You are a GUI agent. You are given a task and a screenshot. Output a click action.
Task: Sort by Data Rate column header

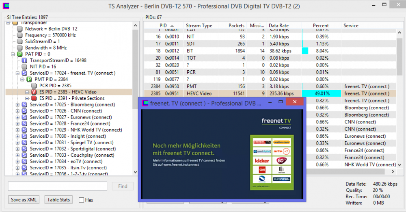(x=284, y=26)
